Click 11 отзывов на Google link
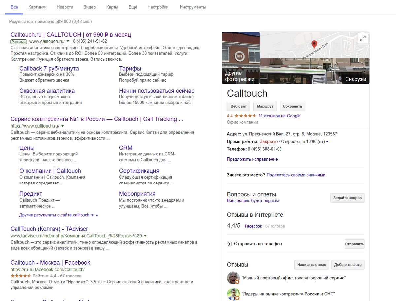396x301 pixels. click(280, 116)
